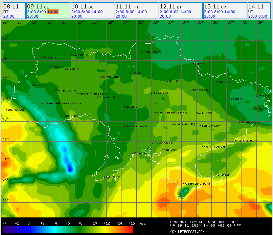Click the Чернігів city marker
This screenshot has height=235, width=273.
click(x=141, y=52)
